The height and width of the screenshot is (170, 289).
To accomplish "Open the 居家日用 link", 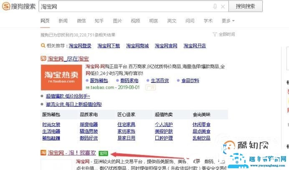I will [x=127, y=138].
